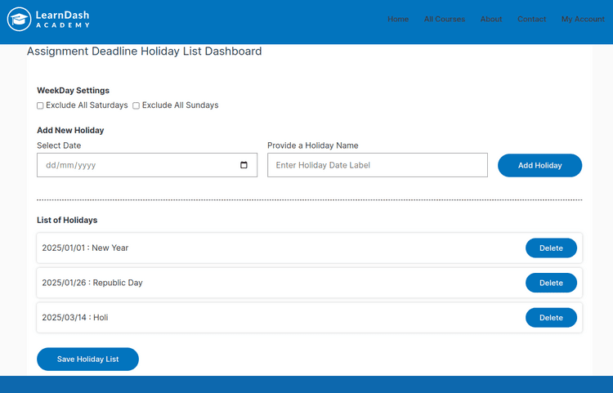The height and width of the screenshot is (393, 613).
Task: Open the calendar picker icon in date field
Action: coord(244,165)
